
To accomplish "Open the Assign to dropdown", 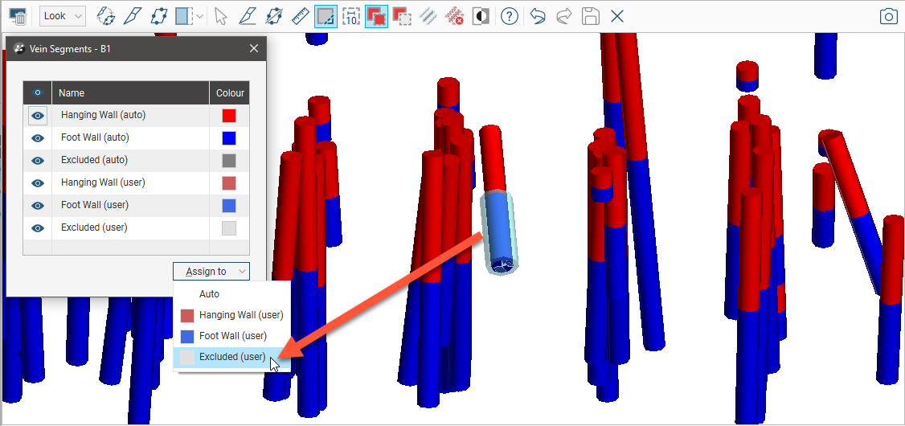I will point(211,272).
